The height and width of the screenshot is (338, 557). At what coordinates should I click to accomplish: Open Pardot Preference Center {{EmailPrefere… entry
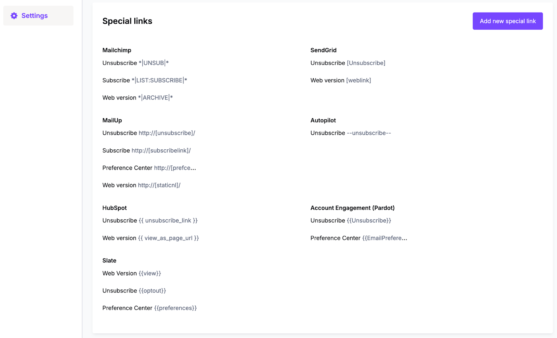pyautogui.click(x=359, y=238)
